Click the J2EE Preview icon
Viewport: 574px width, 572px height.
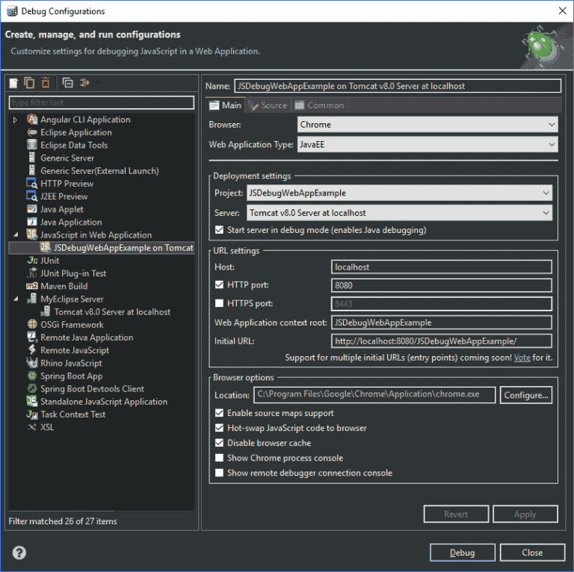32,196
